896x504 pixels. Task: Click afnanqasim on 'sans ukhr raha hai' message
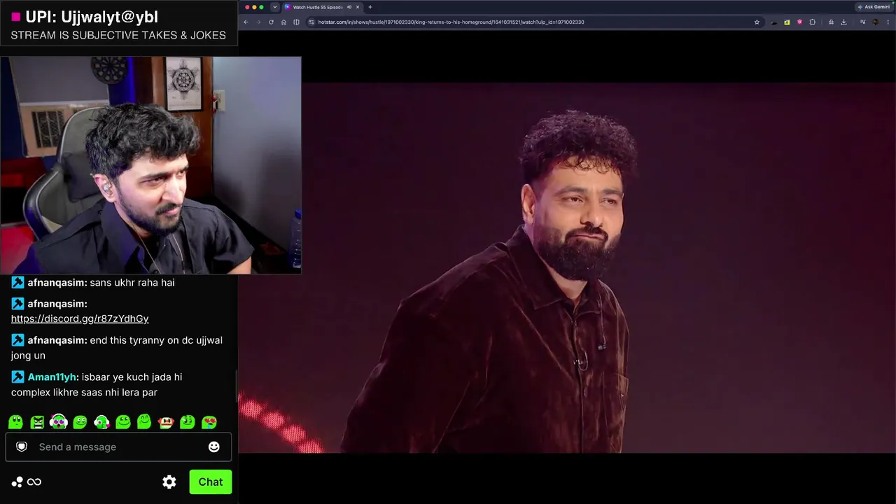coord(57,283)
